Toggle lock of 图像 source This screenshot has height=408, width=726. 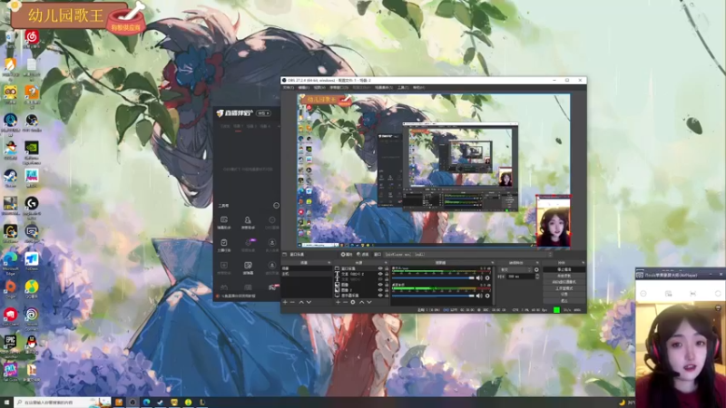point(387,285)
